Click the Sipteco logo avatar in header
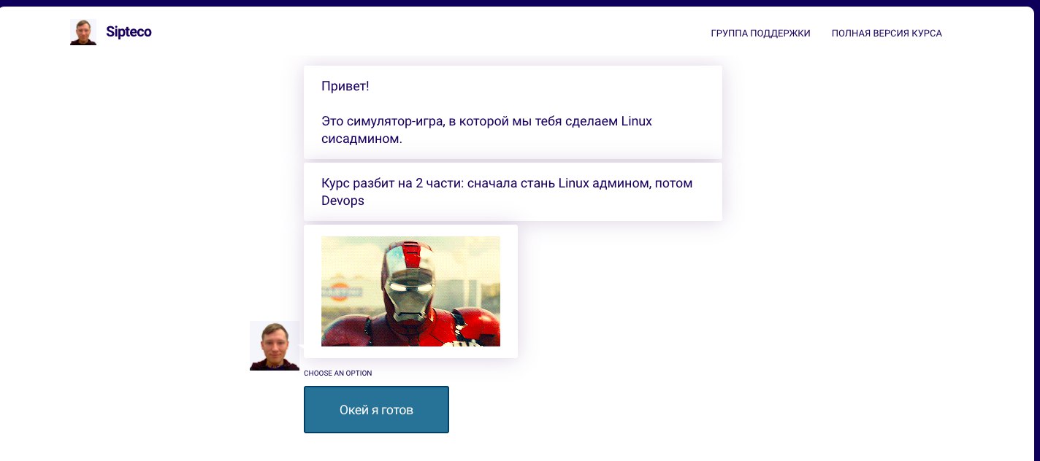The image size is (1040, 461). tap(83, 32)
